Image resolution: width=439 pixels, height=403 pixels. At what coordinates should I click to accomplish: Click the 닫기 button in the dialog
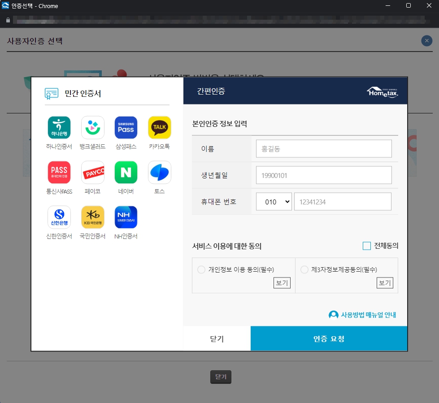217,338
